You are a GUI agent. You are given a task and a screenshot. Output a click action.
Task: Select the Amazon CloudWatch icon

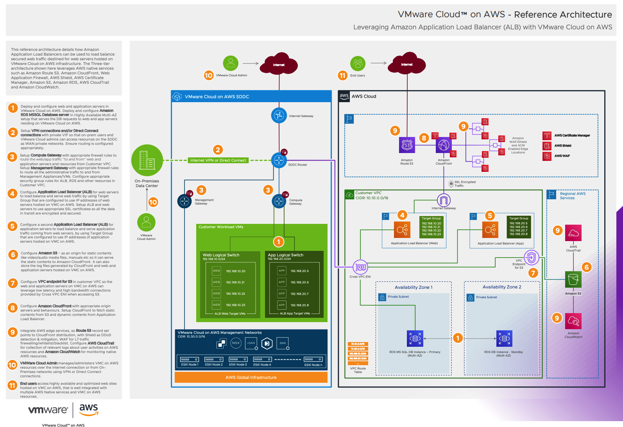pos(573,321)
